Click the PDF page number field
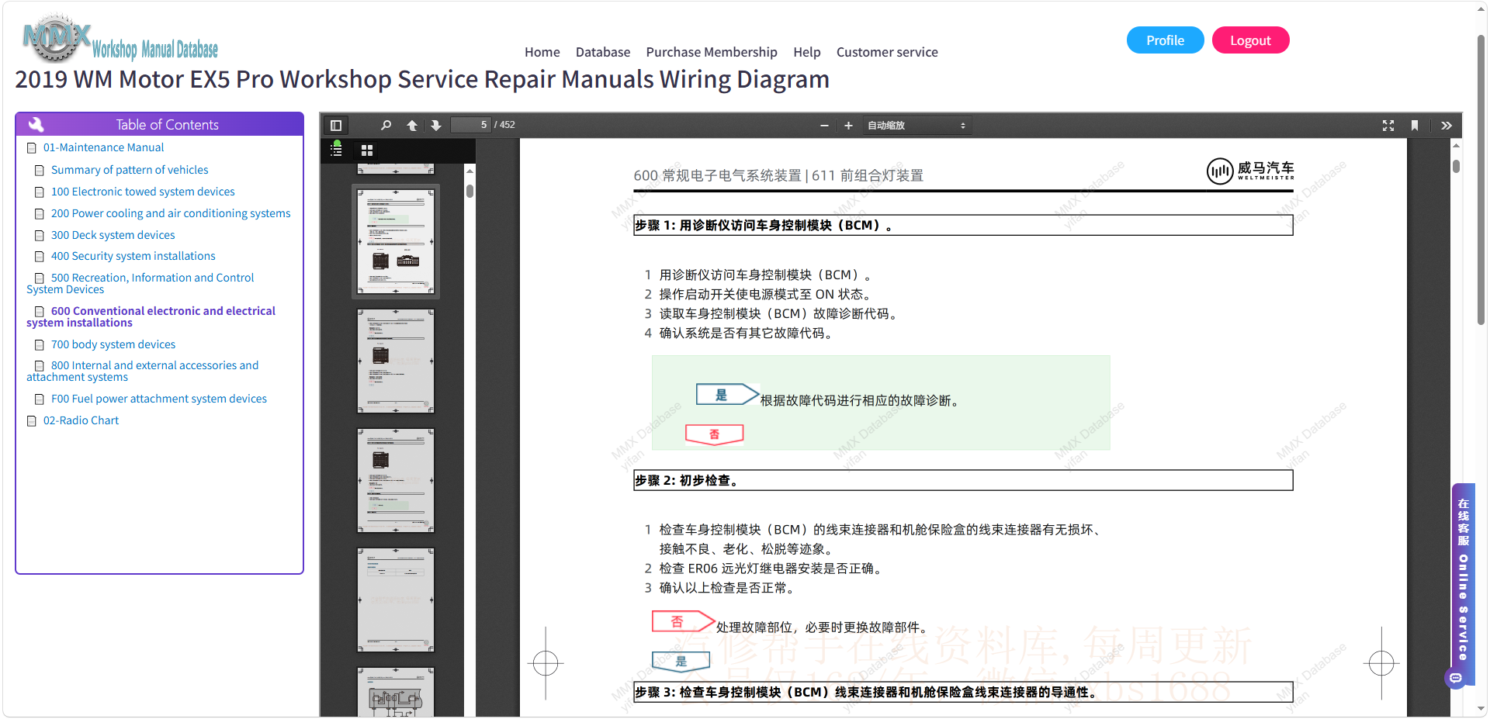Viewport: 1490px width, 719px height. (x=471, y=125)
